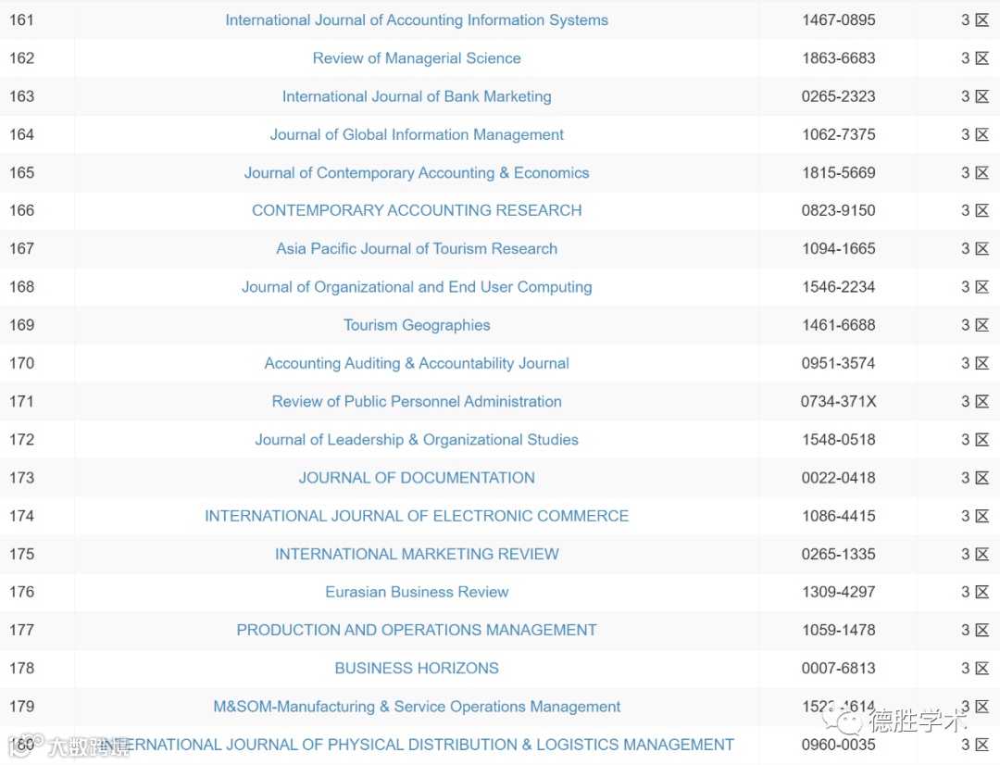Select ISSN 1086-4415 cell
This screenshot has height=765, width=1000.
[839, 516]
